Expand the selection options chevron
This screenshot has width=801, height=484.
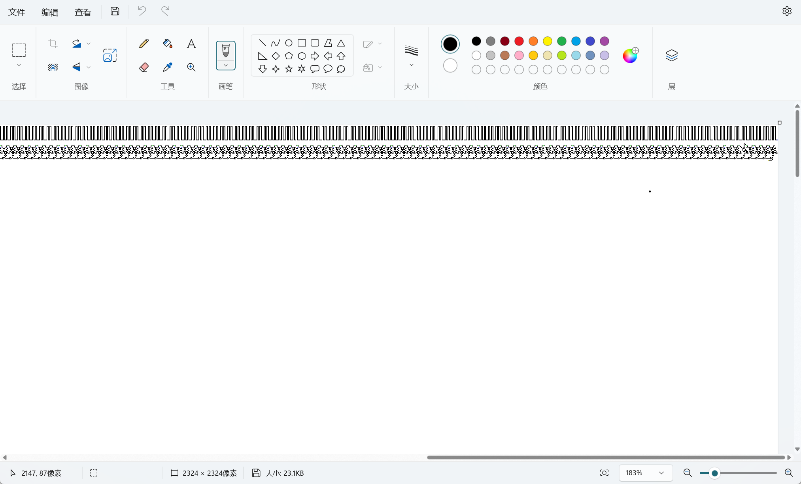(19, 65)
